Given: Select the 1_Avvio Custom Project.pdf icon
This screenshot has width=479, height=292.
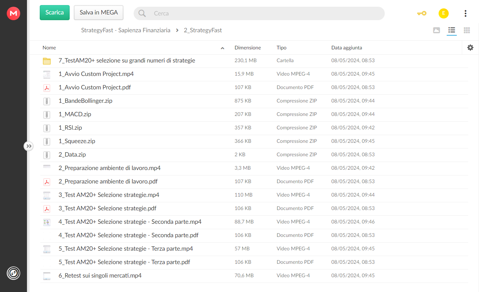Looking at the screenshot, I should [47, 88].
